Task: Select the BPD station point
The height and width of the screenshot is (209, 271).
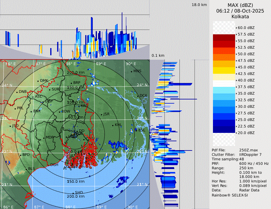Action: tap(21, 155)
